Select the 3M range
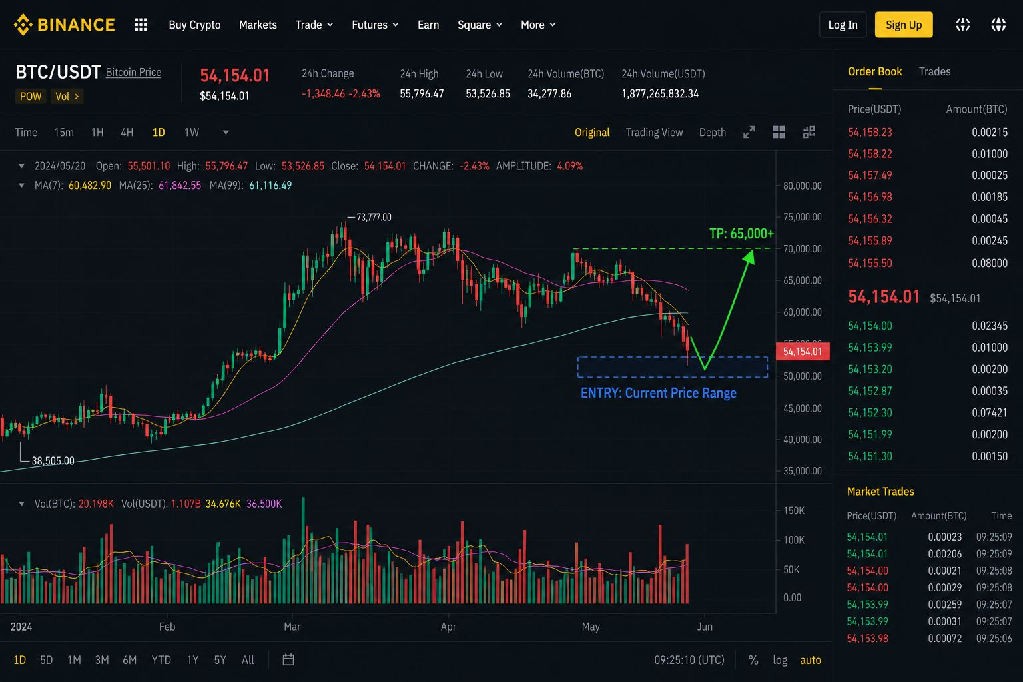 pyautogui.click(x=102, y=660)
